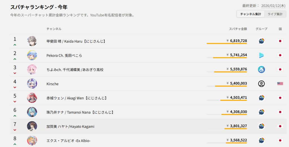Click the ¥6,819,728 amount bar
The image size is (289, 147).
tap(227, 43)
